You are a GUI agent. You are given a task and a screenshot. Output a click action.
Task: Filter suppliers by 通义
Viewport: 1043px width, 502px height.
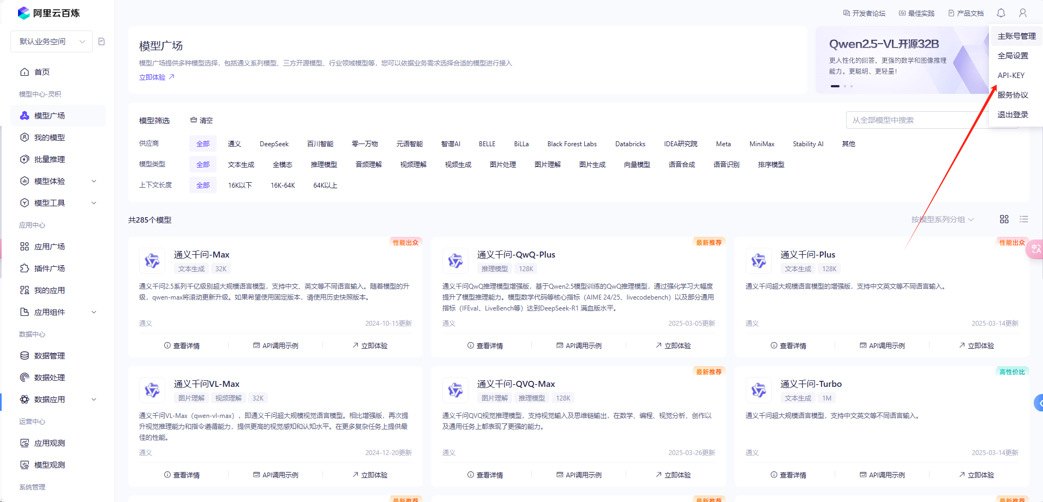235,144
